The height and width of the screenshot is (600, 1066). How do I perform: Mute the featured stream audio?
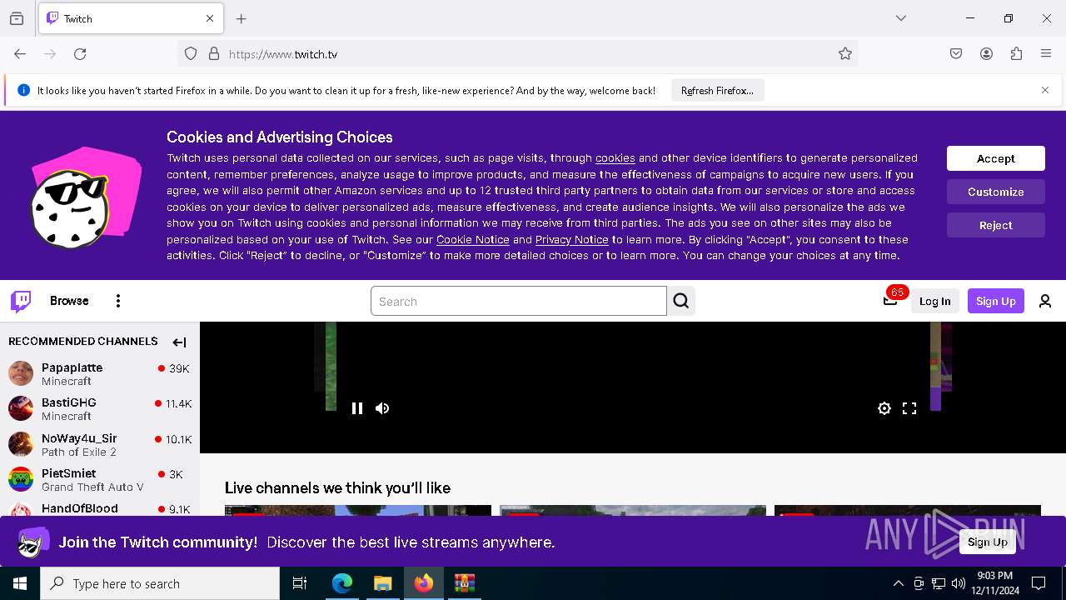pyautogui.click(x=382, y=408)
